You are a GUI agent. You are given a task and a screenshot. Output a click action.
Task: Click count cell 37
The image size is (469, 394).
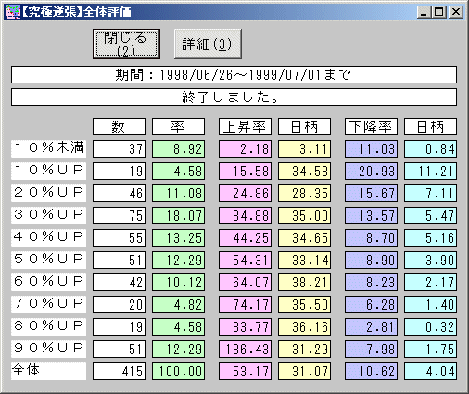click(x=119, y=148)
